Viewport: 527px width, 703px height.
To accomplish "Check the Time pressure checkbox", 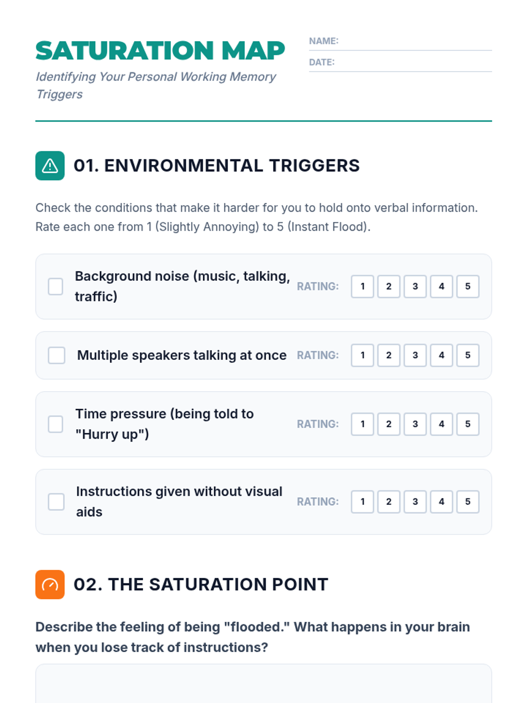I will click(56, 424).
